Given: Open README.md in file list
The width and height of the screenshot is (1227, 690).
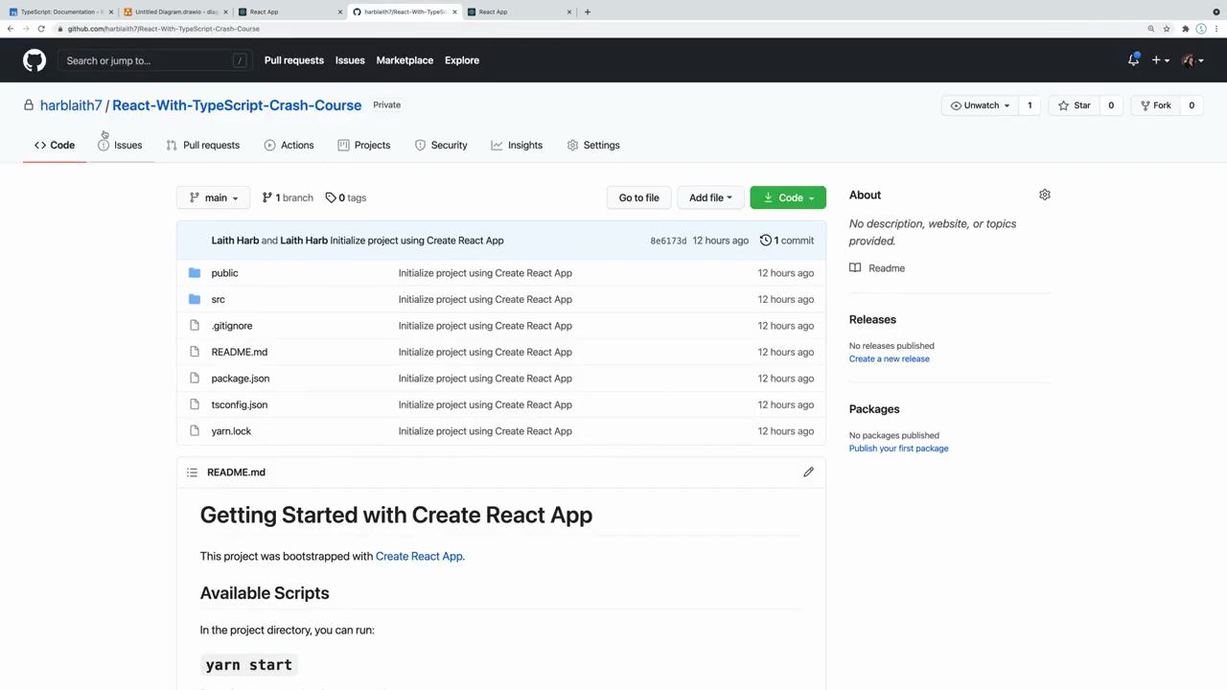Looking at the screenshot, I should point(240,352).
